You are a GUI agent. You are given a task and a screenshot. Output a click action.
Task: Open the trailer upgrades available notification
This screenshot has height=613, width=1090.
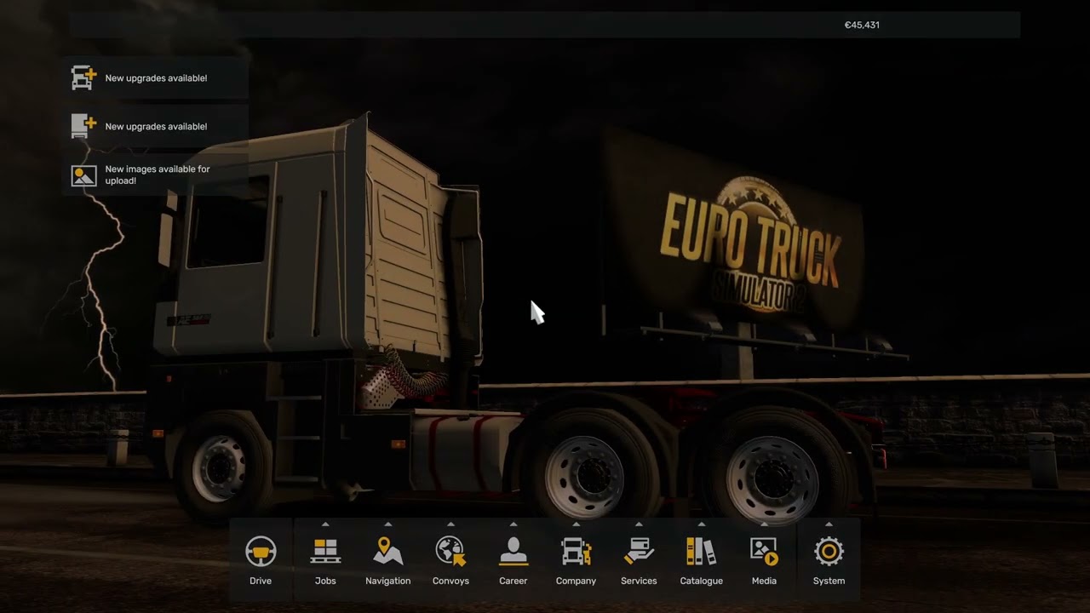[x=156, y=127]
